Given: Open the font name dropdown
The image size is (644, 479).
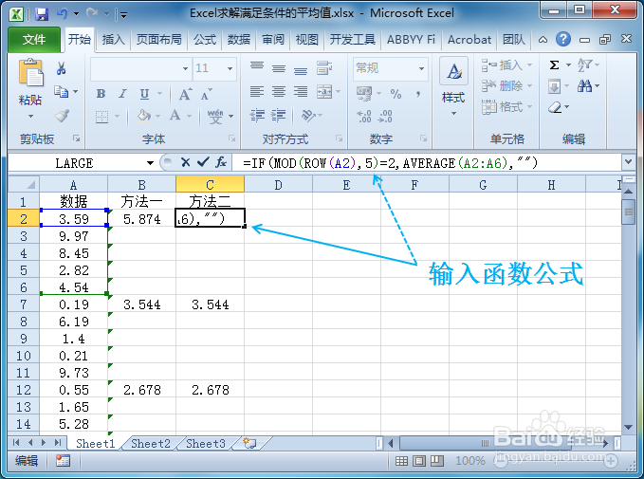Looking at the screenshot, I should coord(185,68).
